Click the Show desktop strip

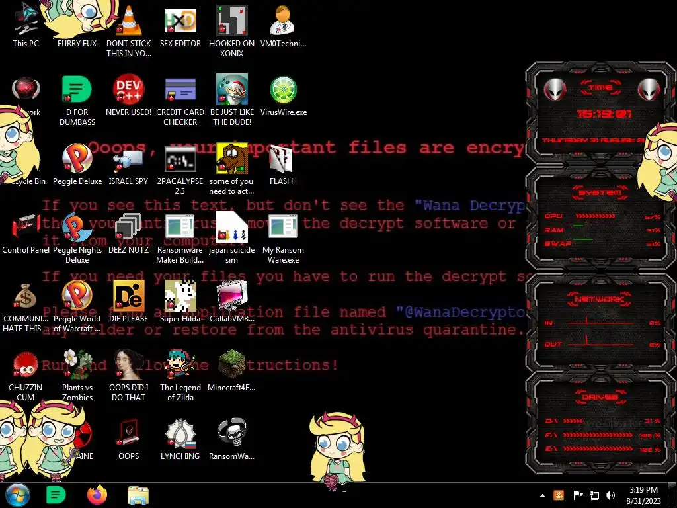tap(672, 495)
